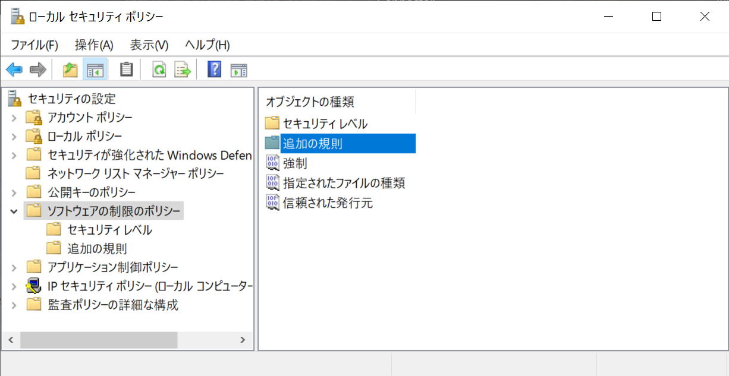Click the Refresh toolbar icon

click(x=159, y=69)
